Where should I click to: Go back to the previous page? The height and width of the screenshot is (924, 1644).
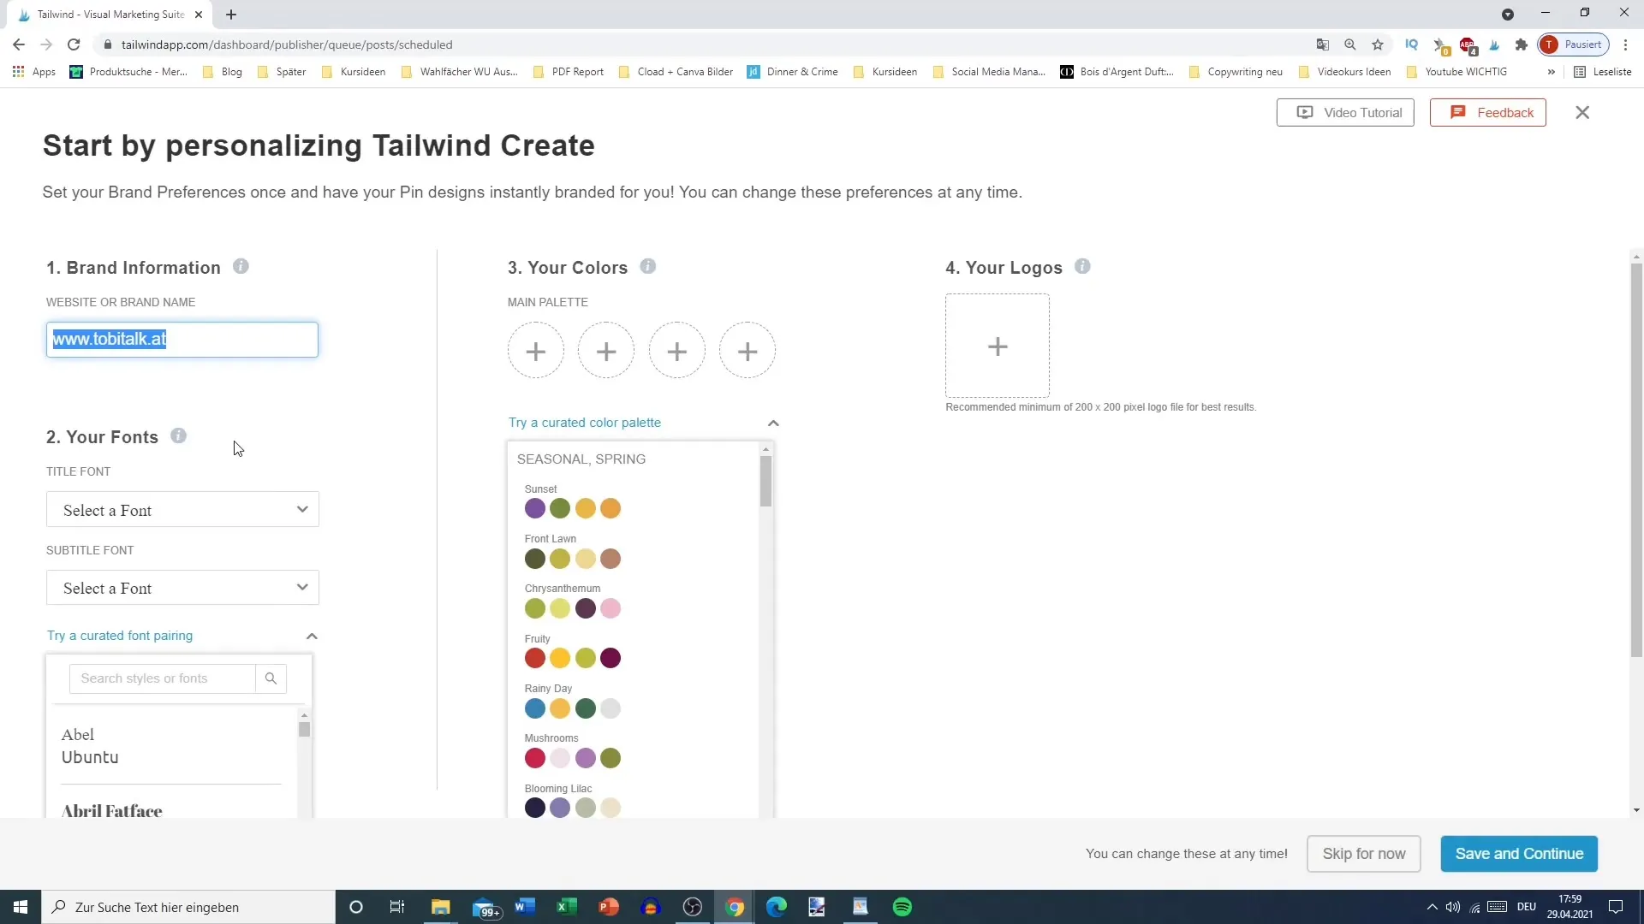[x=19, y=44]
